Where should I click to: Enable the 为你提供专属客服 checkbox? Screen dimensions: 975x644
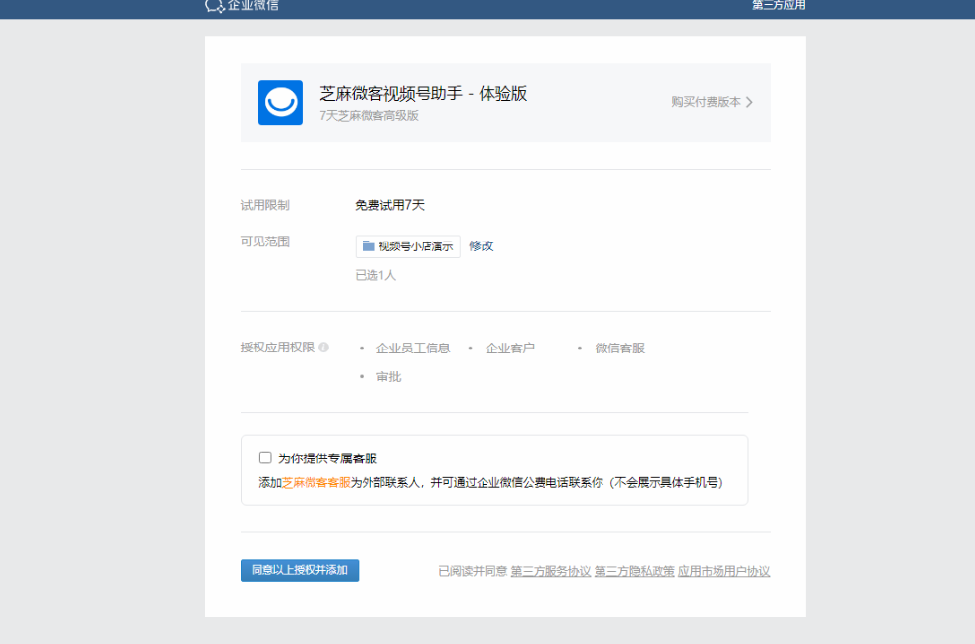(x=265, y=457)
